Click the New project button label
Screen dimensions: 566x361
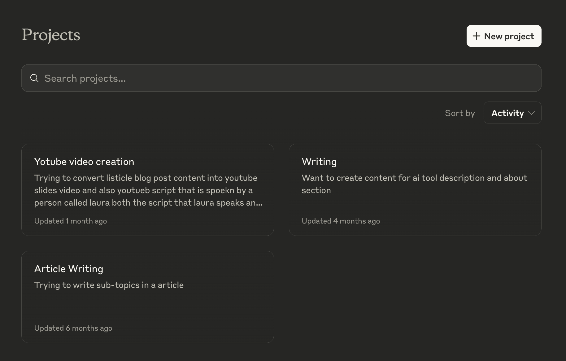click(x=509, y=36)
